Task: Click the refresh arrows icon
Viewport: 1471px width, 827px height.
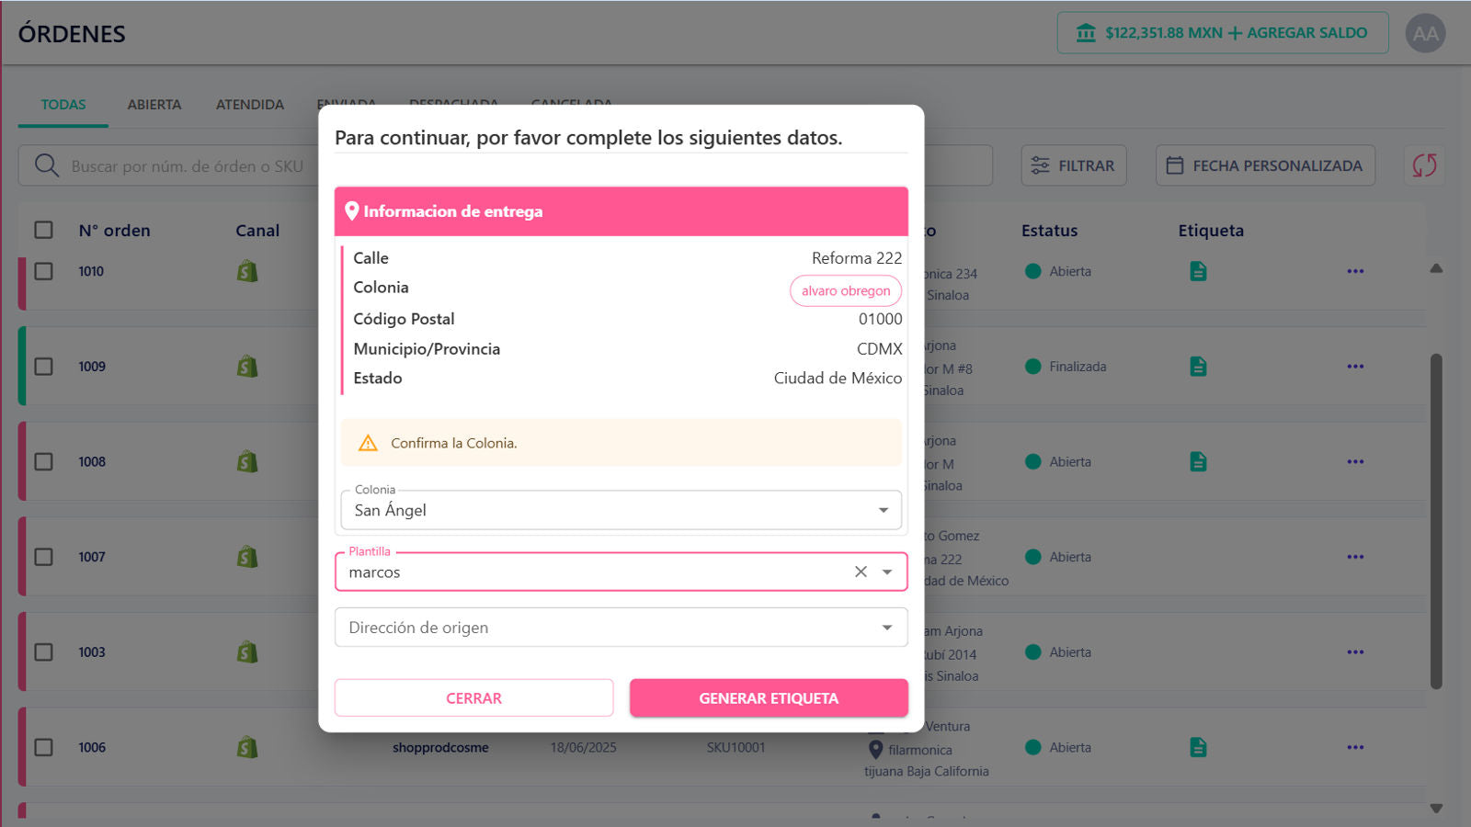Action: click(x=1424, y=165)
